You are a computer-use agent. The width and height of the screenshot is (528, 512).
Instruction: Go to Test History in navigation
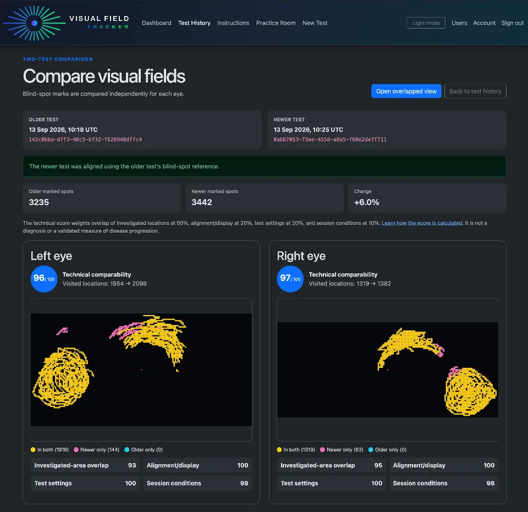click(x=194, y=23)
